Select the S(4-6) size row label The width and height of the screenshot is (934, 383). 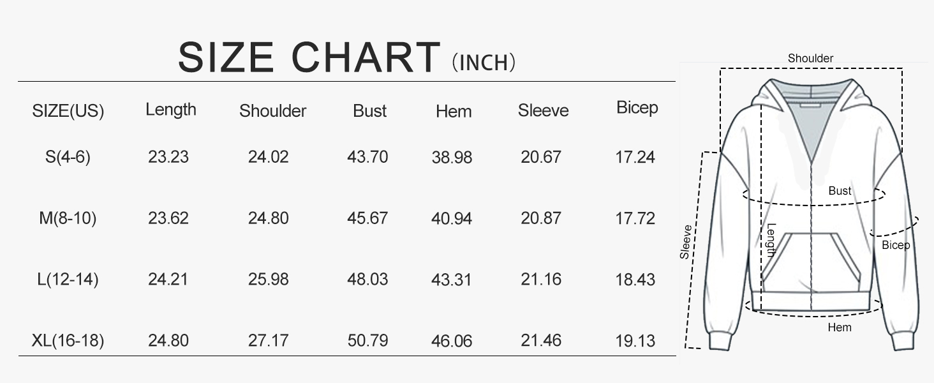(x=68, y=156)
